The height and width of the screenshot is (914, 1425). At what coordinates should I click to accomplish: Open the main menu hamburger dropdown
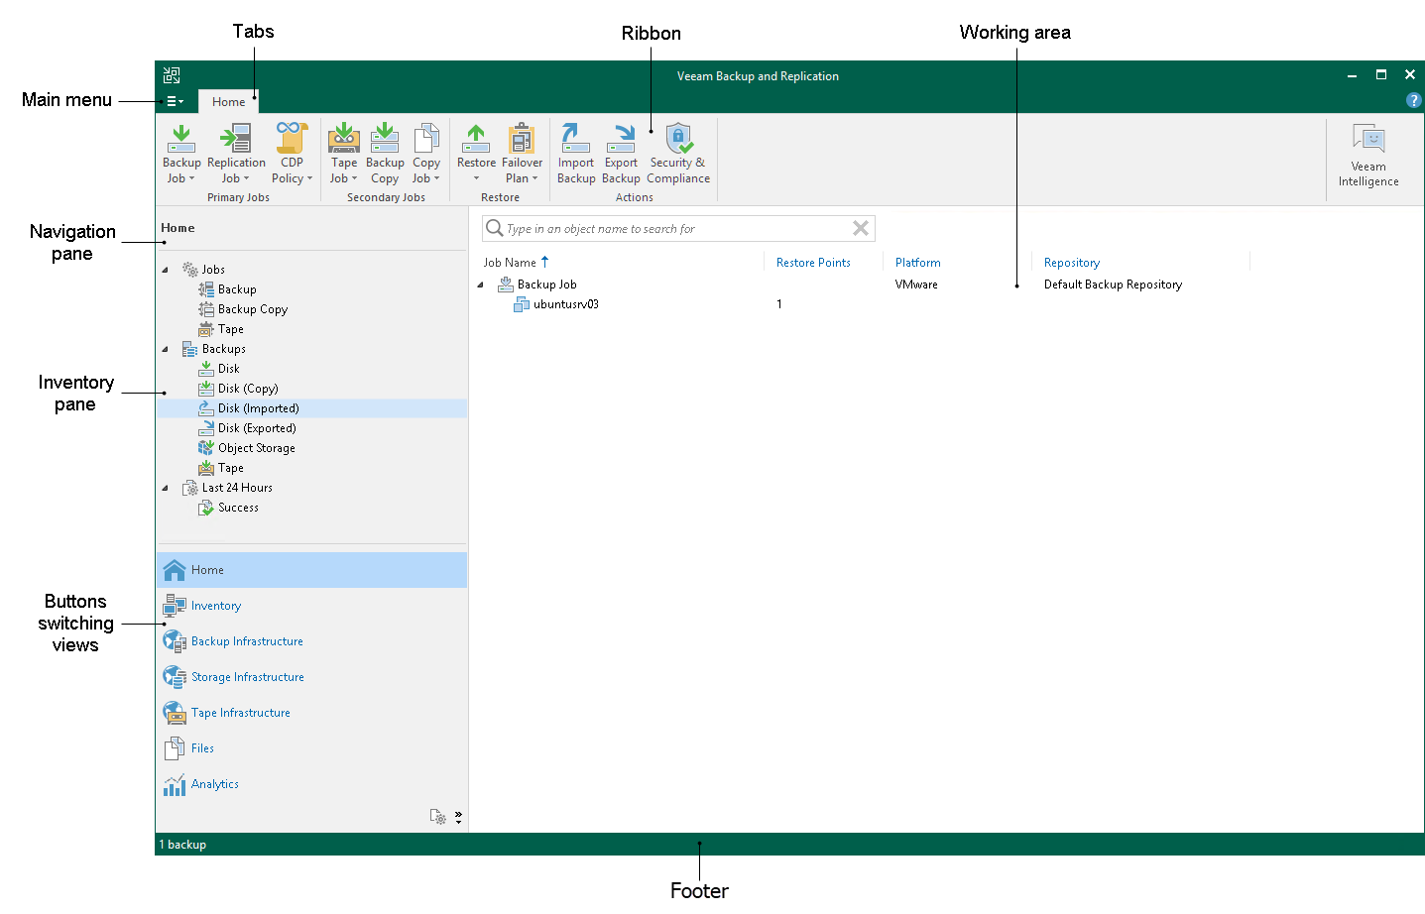tap(175, 101)
